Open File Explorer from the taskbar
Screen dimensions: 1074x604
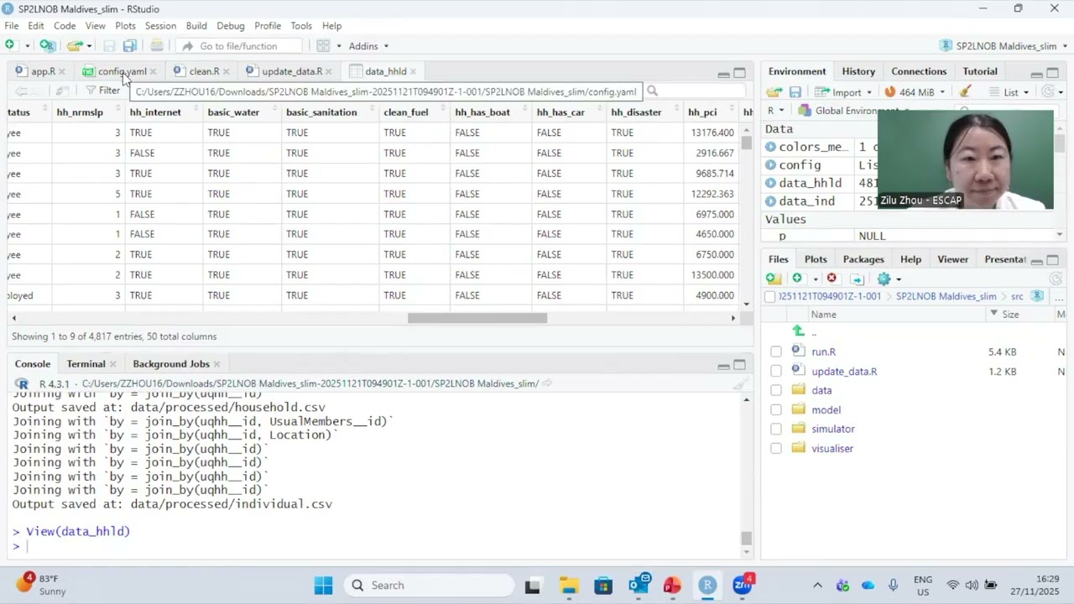pos(568,586)
